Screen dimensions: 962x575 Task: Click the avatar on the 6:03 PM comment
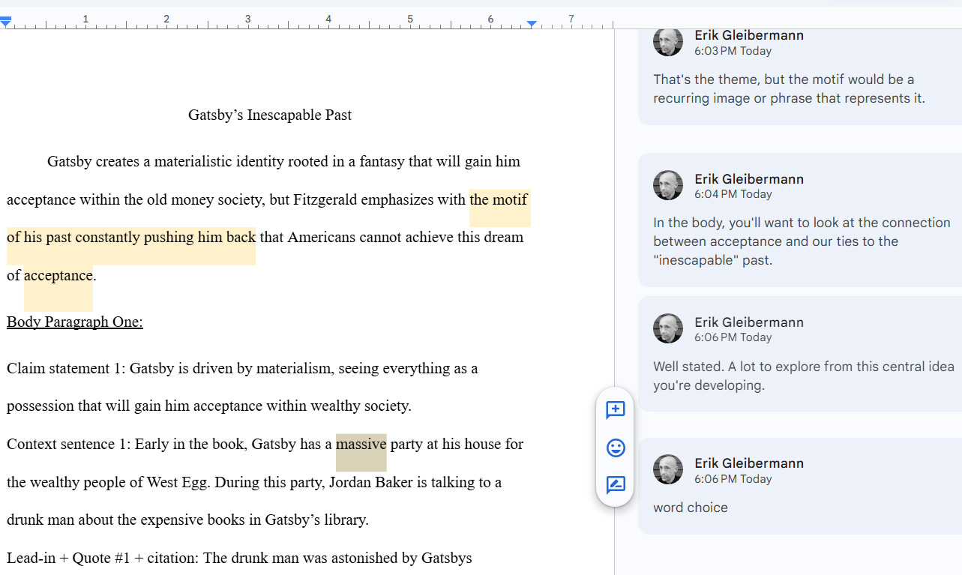point(667,42)
